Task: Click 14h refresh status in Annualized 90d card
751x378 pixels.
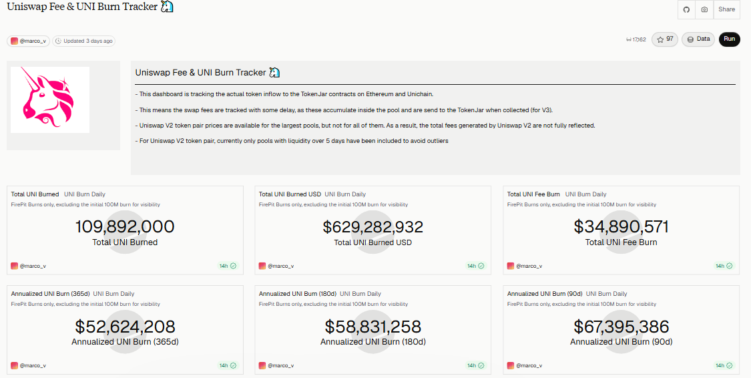Action: click(724, 365)
